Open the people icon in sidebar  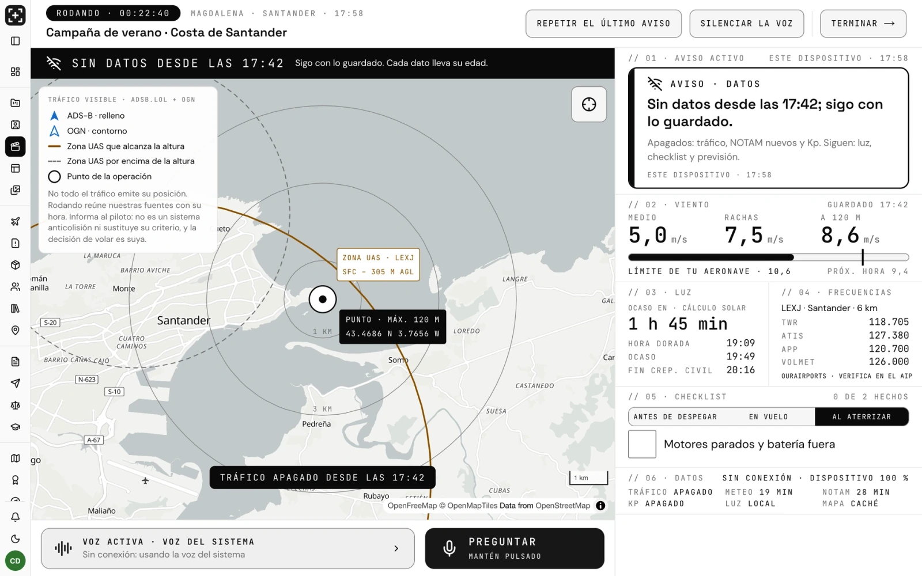pyautogui.click(x=16, y=287)
